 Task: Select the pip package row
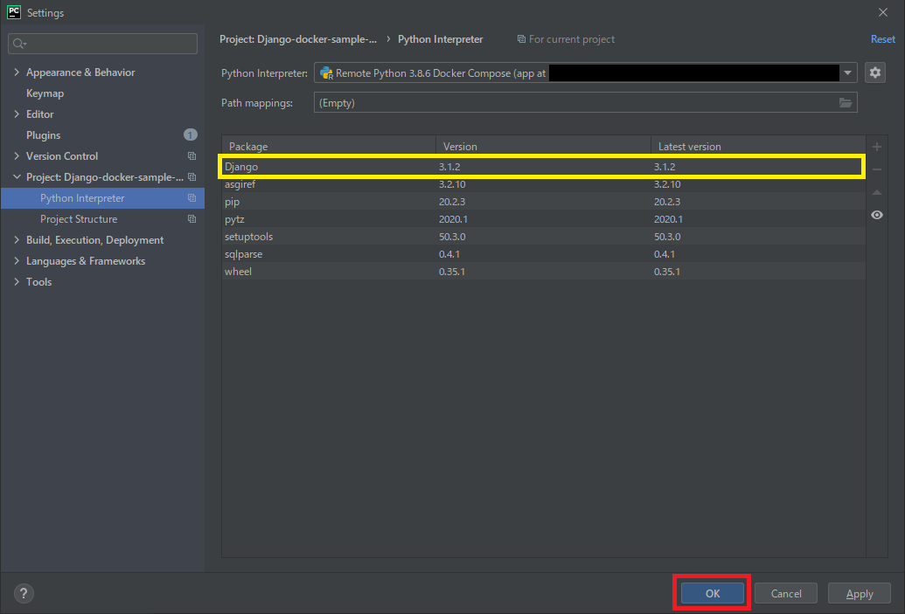[543, 202]
